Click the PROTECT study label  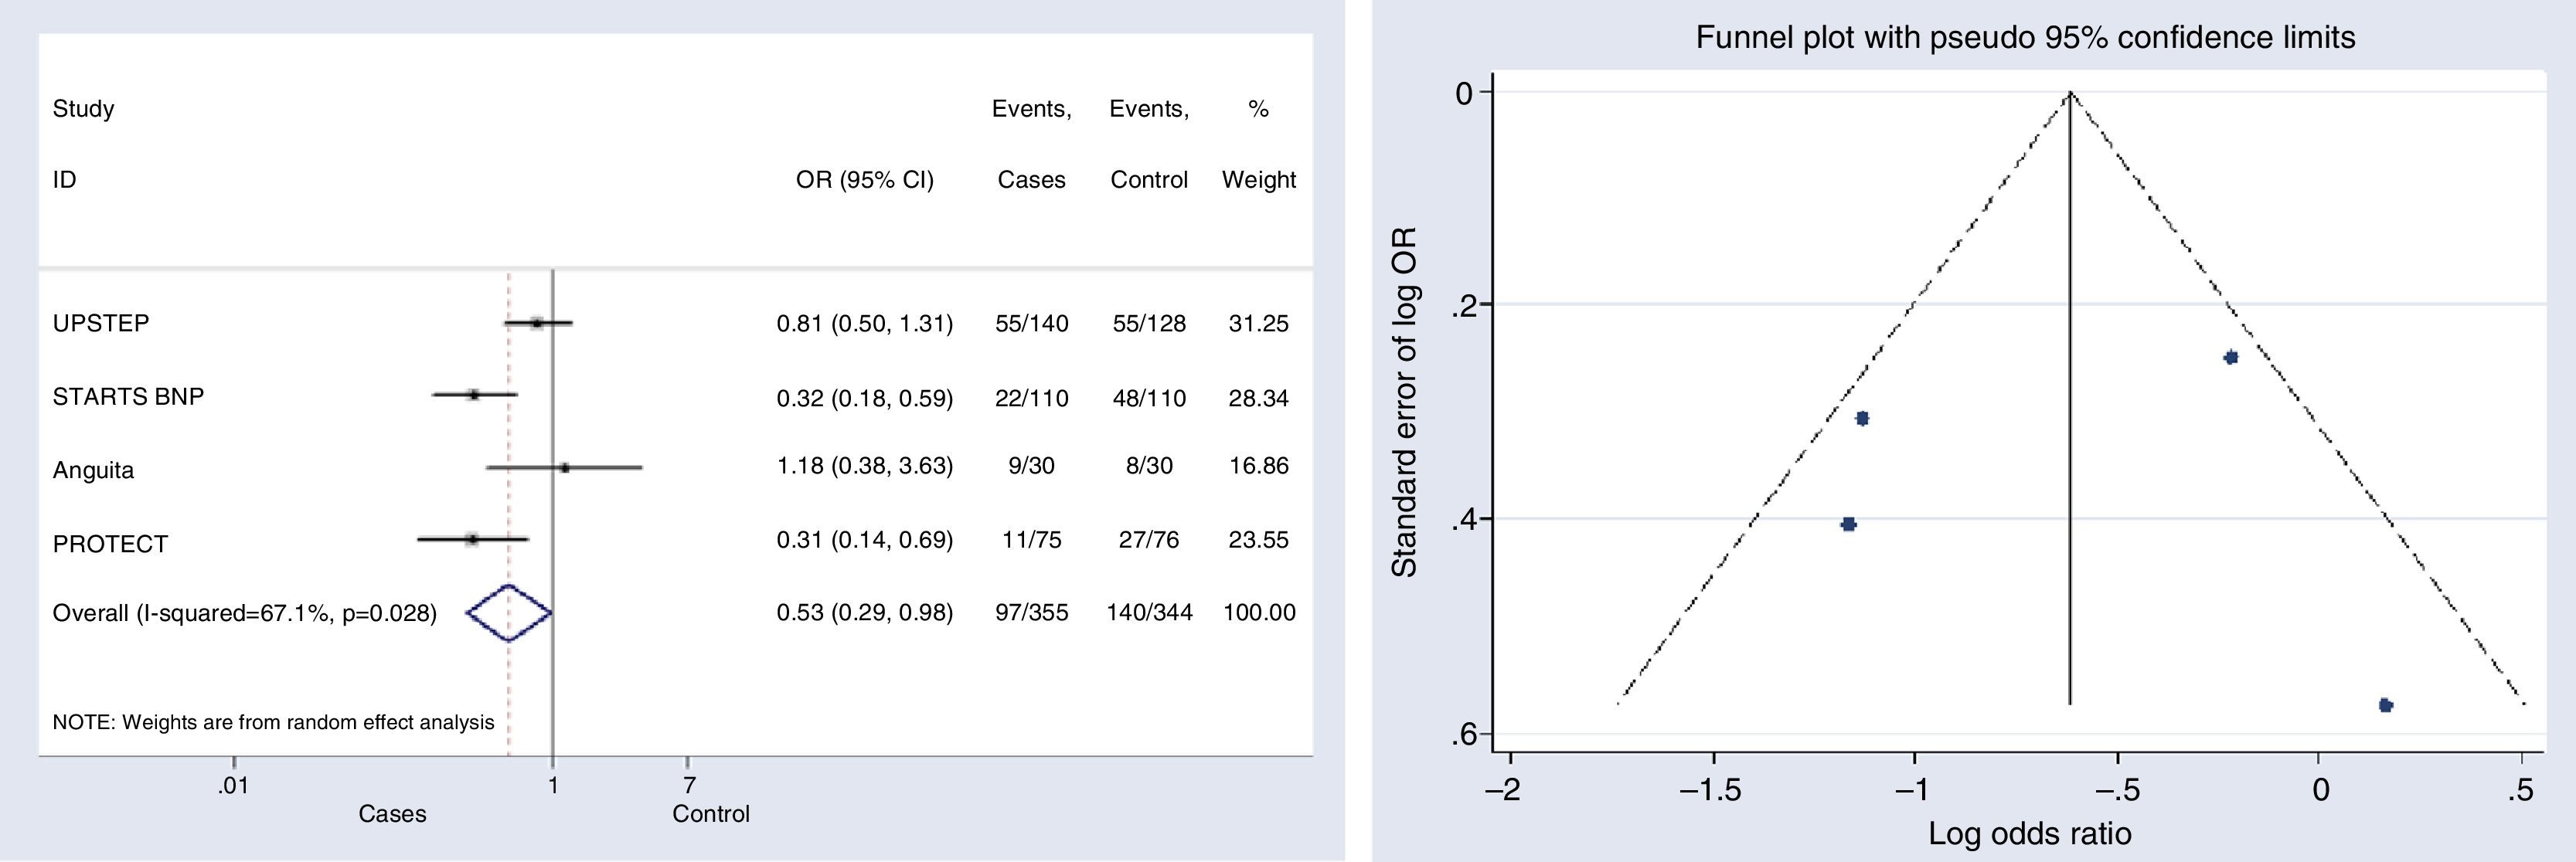tap(110, 545)
